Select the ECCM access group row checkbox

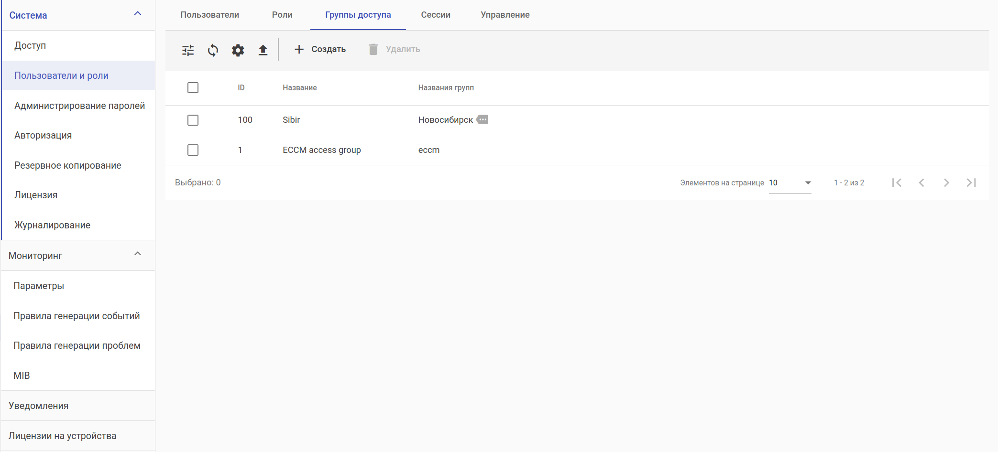point(193,150)
